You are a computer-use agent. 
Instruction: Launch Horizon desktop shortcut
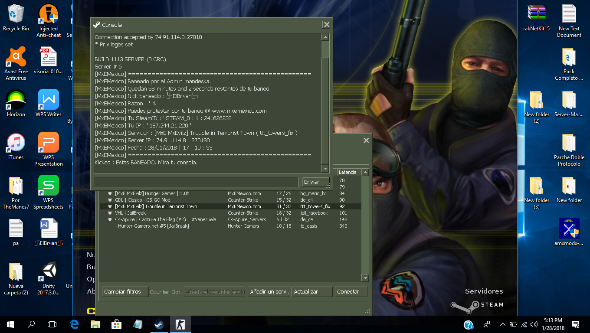click(x=16, y=104)
